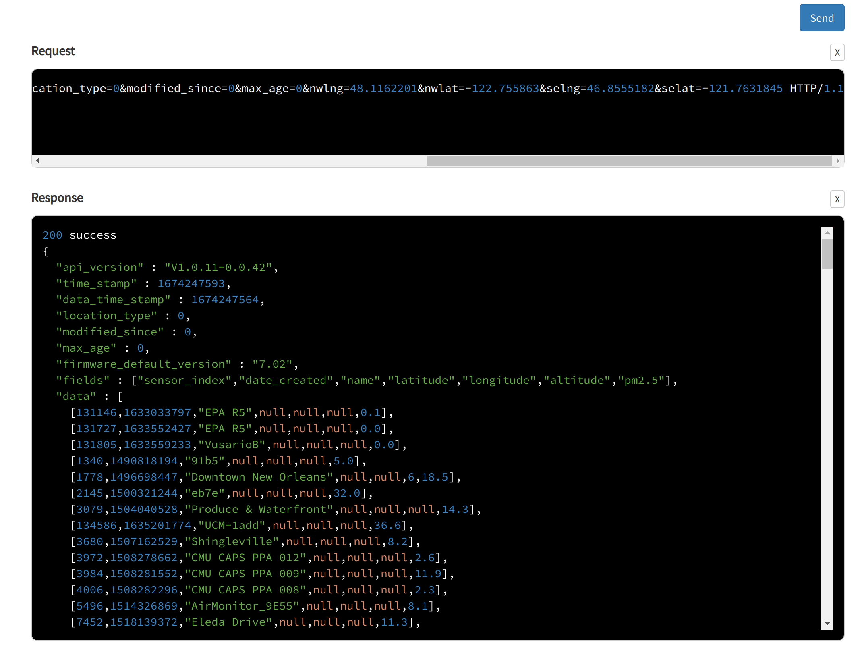Click the "modified_since" key in response

[110, 332]
